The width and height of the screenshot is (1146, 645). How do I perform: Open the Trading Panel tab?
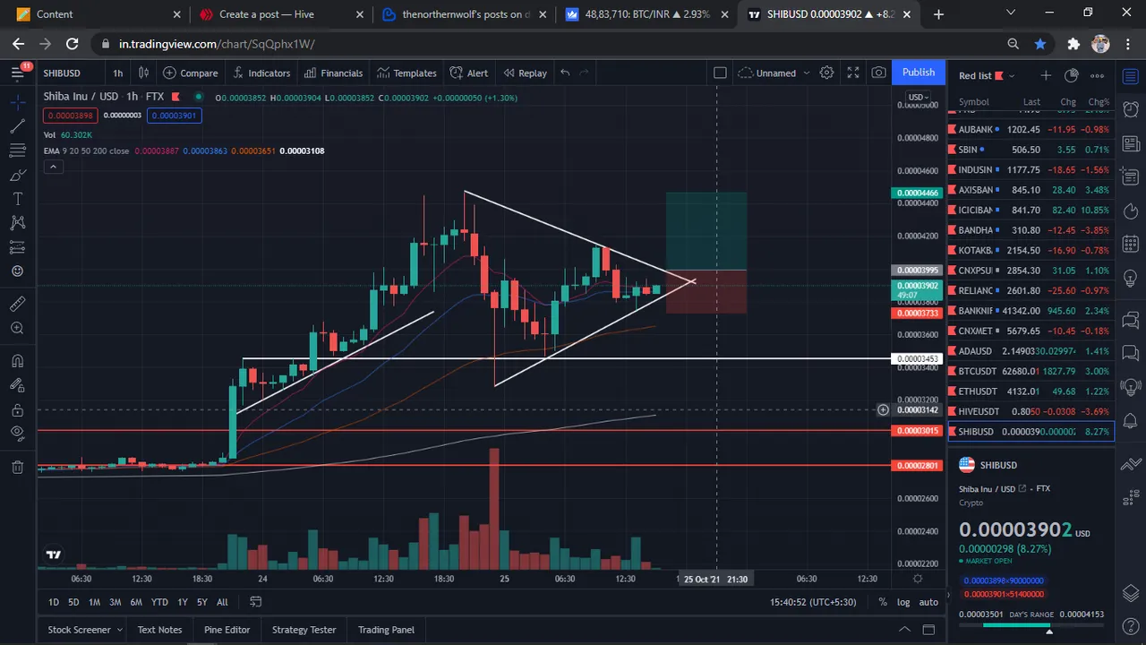tap(386, 630)
